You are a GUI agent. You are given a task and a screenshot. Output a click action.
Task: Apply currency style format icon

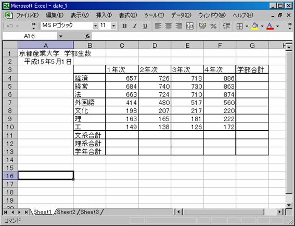click(202, 26)
